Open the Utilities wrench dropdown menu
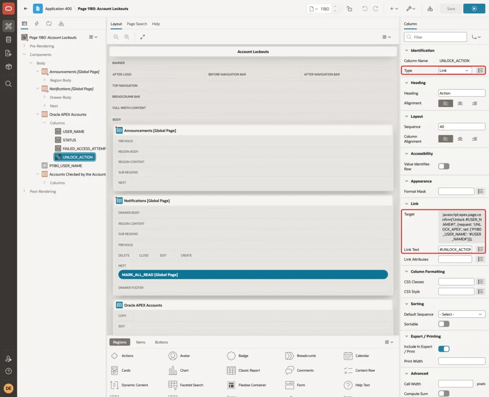 pyautogui.click(x=411, y=9)
